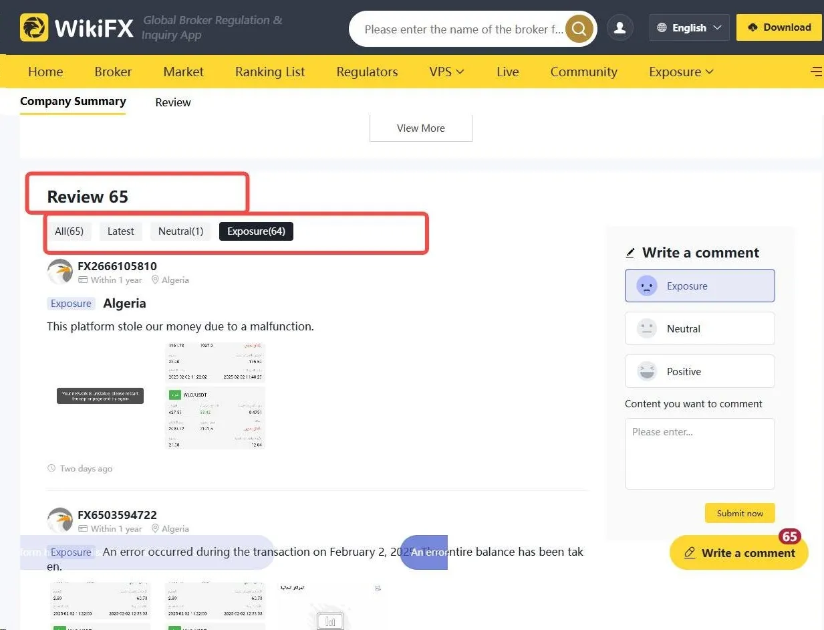Click the Algeria review title
824x630 pixels.
124,304
